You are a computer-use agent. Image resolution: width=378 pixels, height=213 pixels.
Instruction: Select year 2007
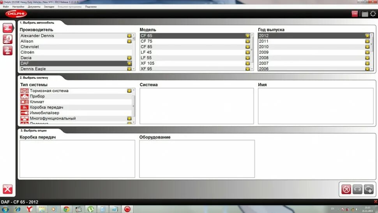click(314, 63)
